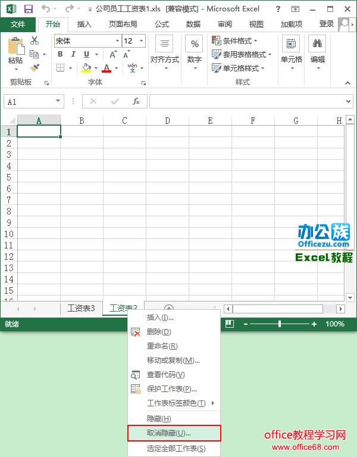
Task: Open the 文件 File button
Action: pos(18,24)
